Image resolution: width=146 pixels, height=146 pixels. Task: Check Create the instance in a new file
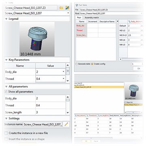[x=6, y=133]
